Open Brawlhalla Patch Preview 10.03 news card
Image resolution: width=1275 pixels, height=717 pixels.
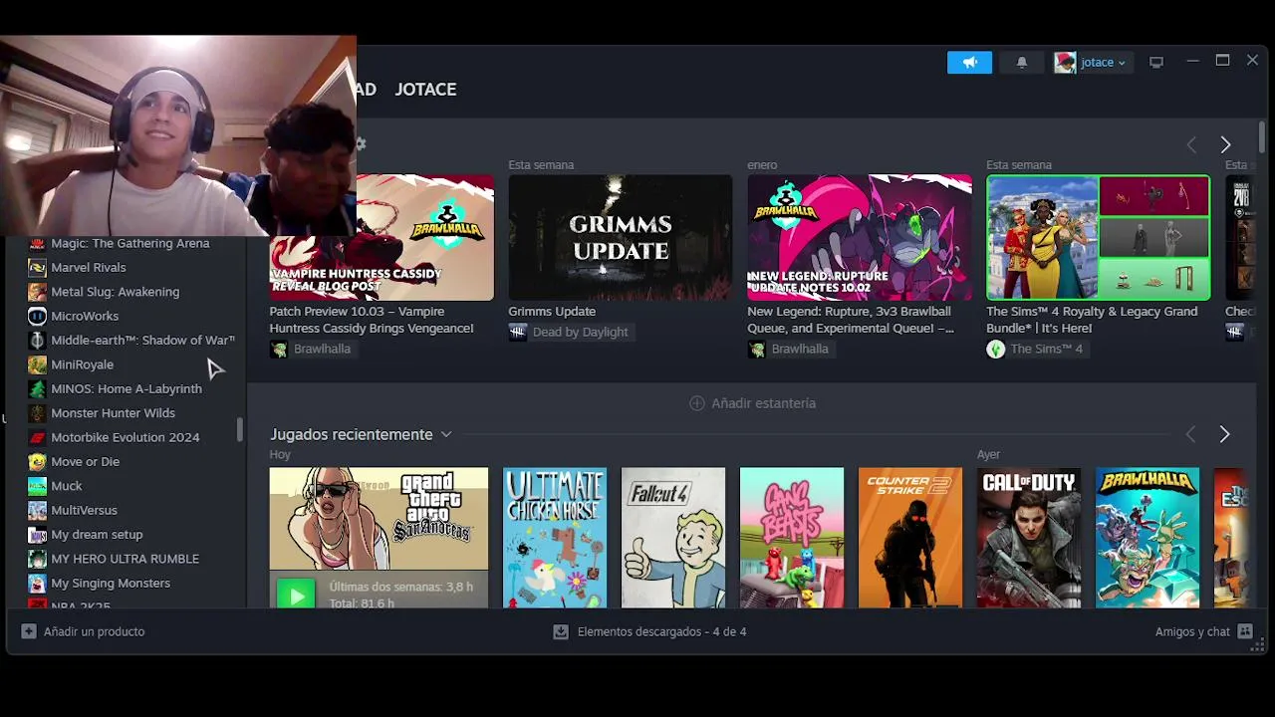pos(382,238)
